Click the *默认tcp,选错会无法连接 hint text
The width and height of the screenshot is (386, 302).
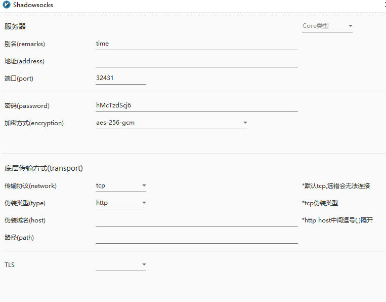coord(336,186)
